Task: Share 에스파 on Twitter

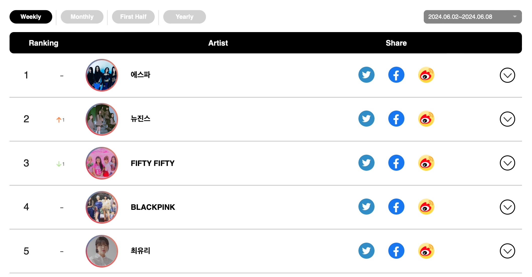Action: click(x=366, y=75)
